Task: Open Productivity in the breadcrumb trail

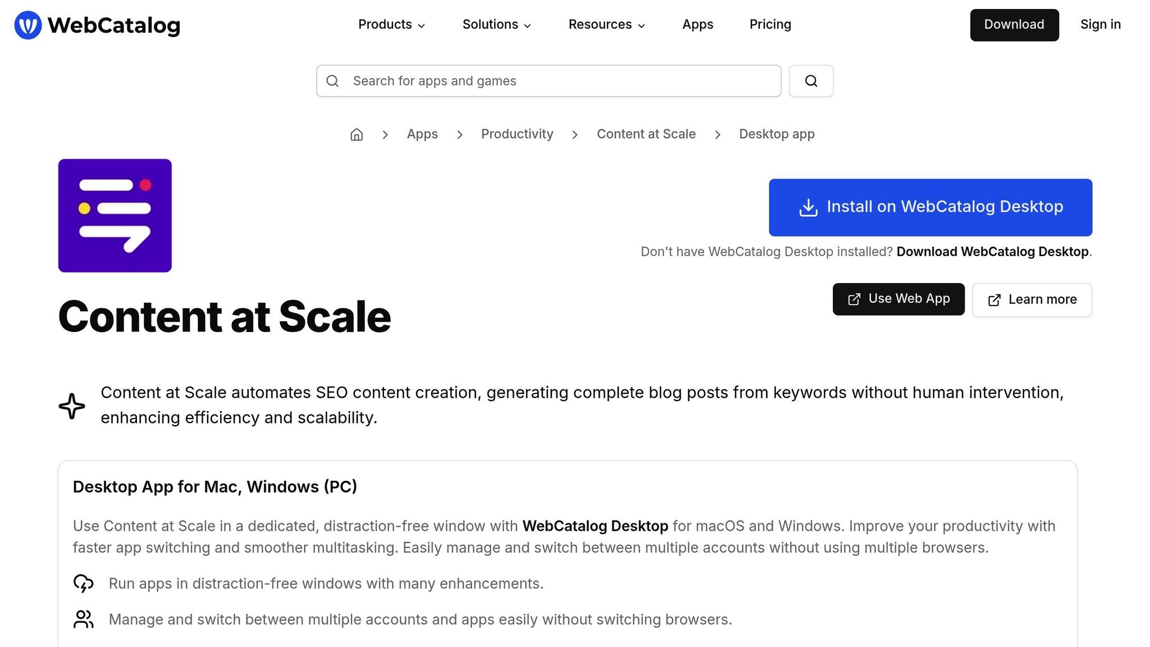Action: [517, 134]
